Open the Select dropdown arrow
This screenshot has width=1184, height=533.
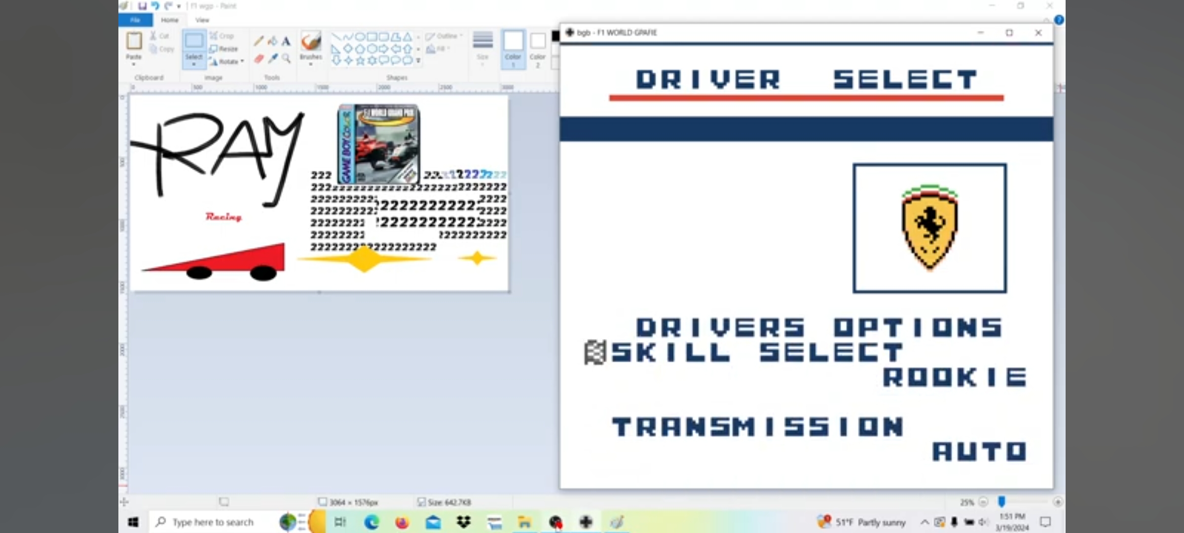(194, 65)
